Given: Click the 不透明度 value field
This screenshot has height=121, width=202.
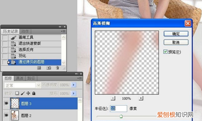Looking at the screenshot, I should pyautogui.click(x=65, y=85).
